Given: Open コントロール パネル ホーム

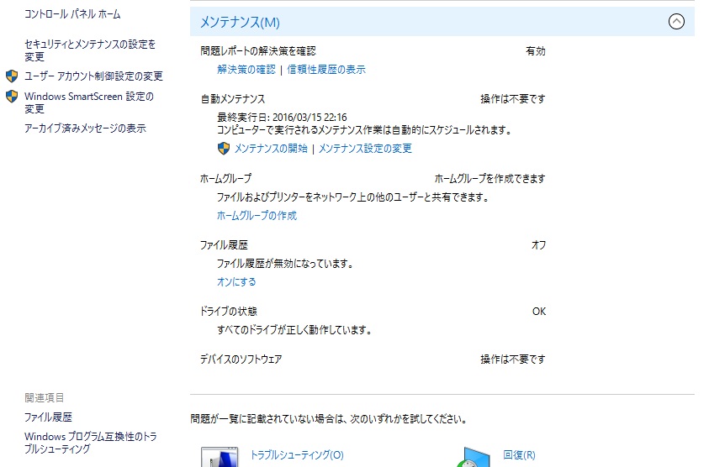Looking at the screenshot, I should pos(72,14).
